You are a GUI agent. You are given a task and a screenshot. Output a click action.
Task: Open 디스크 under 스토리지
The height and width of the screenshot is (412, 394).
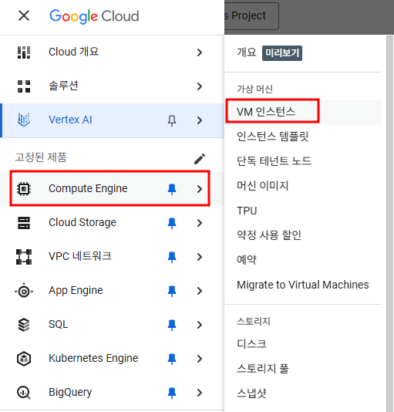coord(303,344)
